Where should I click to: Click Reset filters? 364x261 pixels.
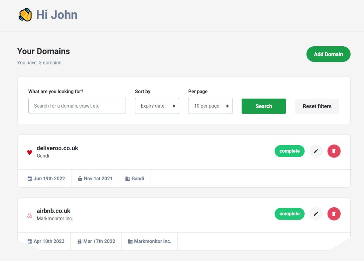tap(317, 106)
